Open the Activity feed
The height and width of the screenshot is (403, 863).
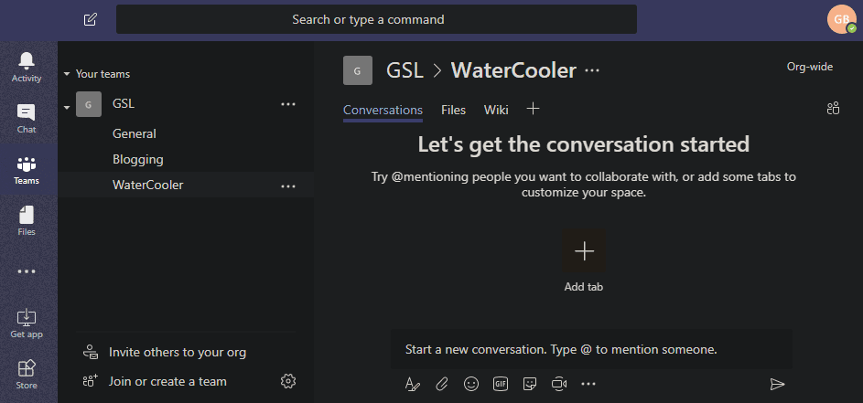point(27,67)
